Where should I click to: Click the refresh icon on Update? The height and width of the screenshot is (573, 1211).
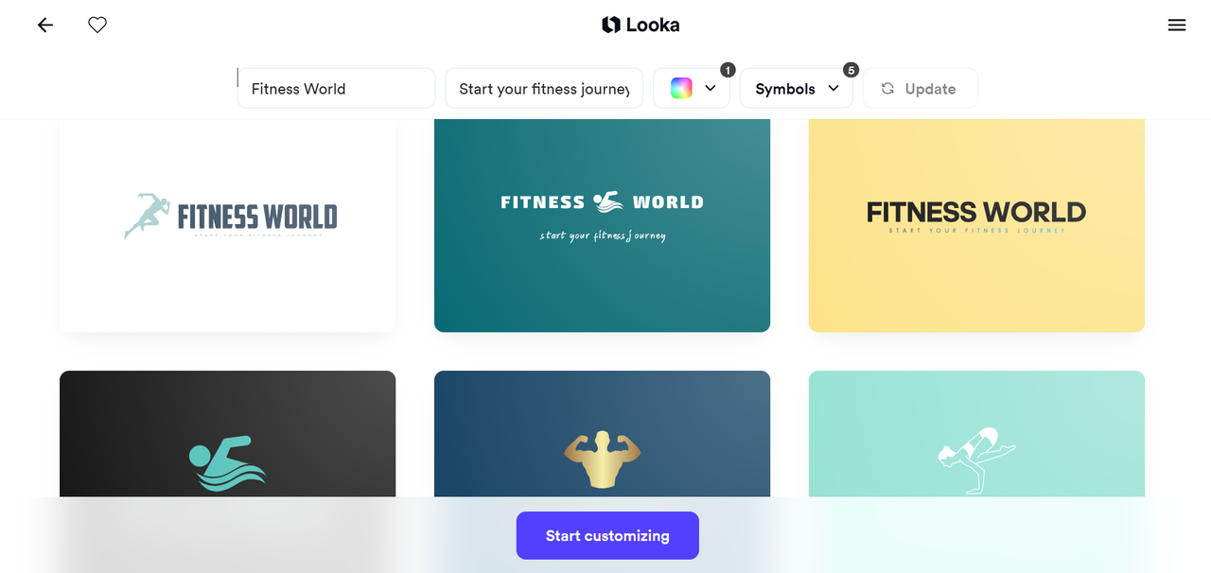887,89
